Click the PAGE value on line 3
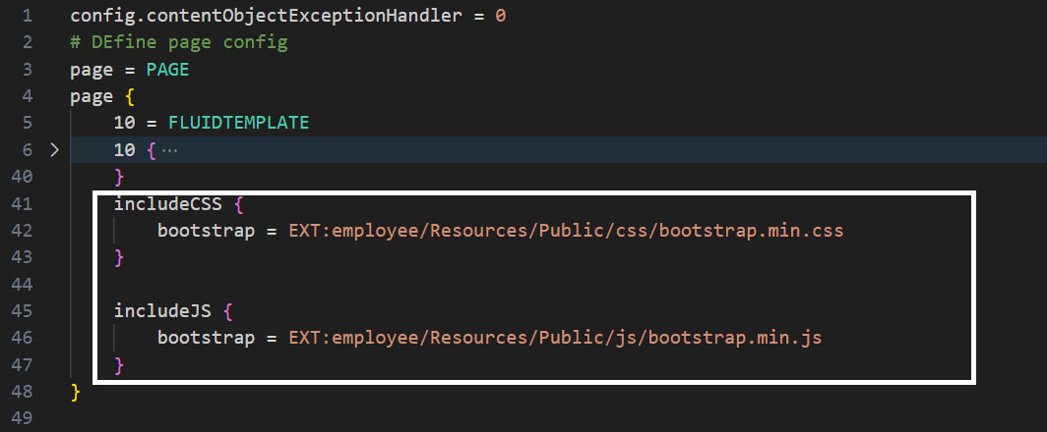 (167, 71)
